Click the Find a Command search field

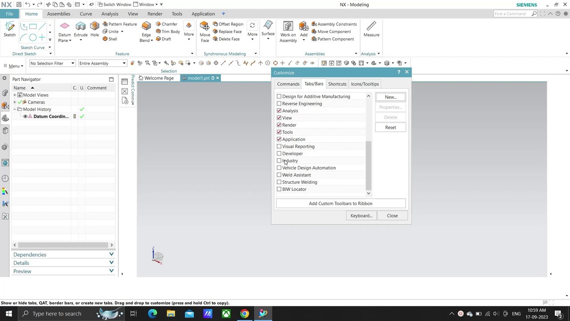[x=515, y=14]
